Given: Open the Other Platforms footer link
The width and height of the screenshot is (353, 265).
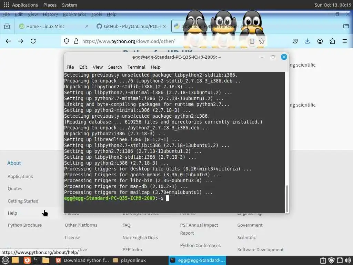Looking at the screenshot, I should 81,225.
